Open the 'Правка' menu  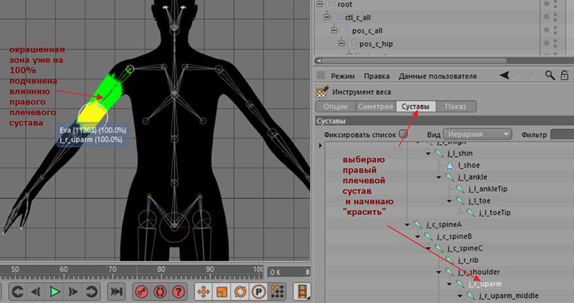tap(376, 76)
